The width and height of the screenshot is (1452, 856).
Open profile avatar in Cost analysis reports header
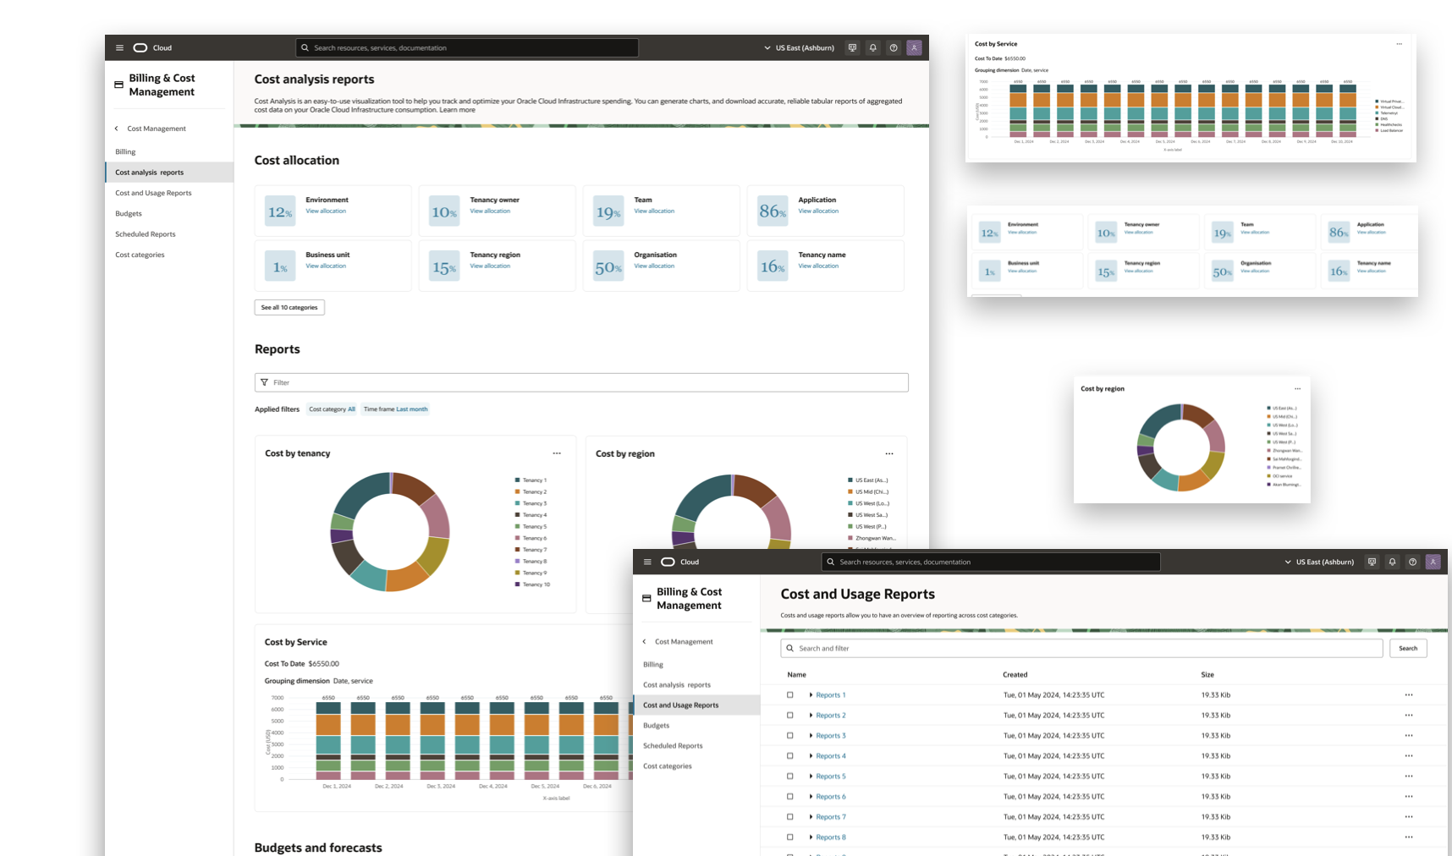pyautogui.click(x=914, y=47)
